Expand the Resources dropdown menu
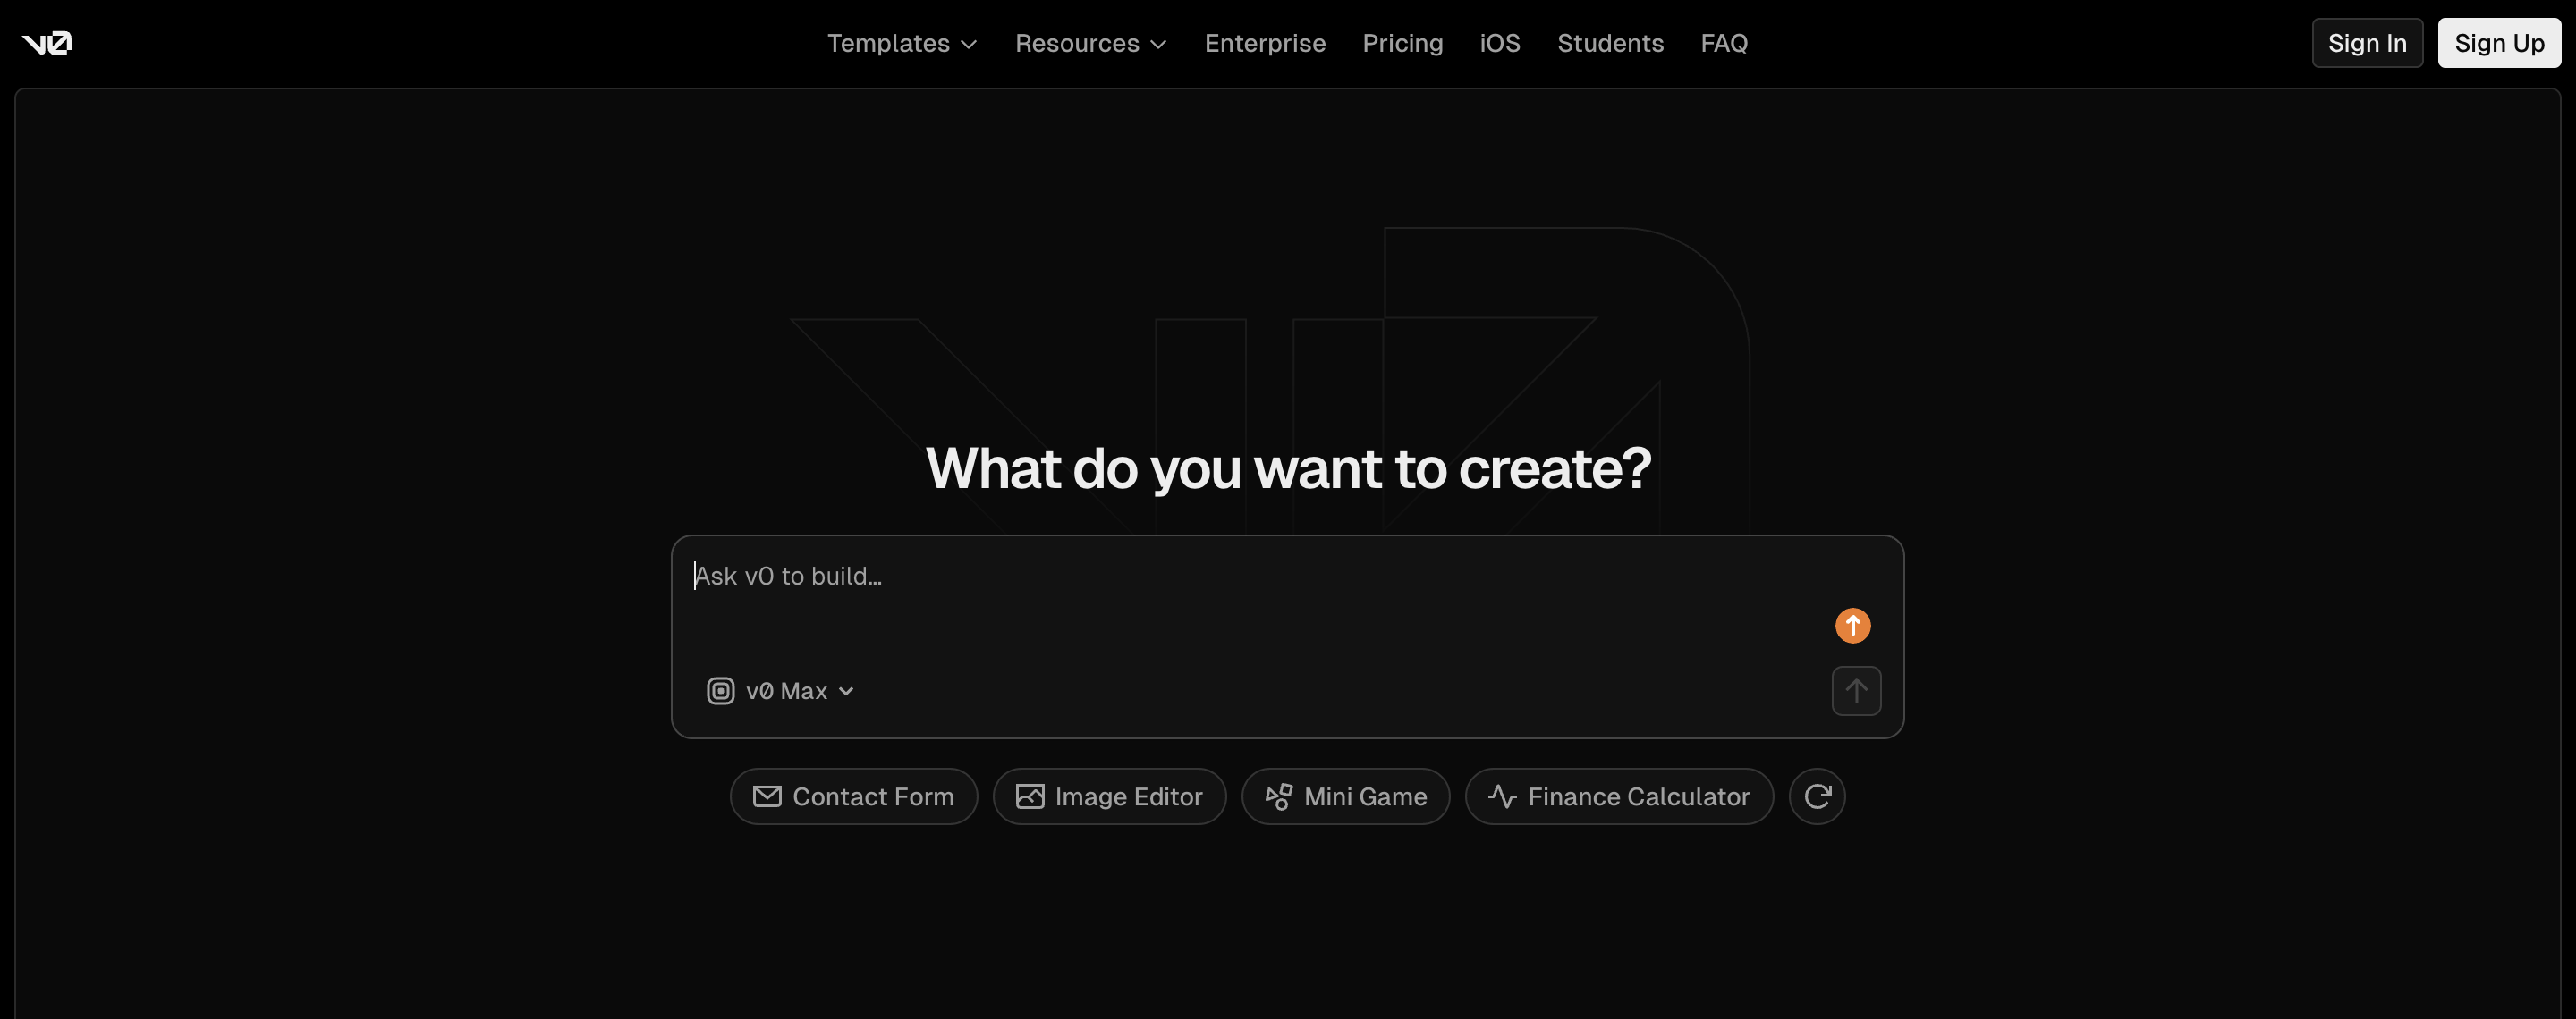 [1090, 43]
